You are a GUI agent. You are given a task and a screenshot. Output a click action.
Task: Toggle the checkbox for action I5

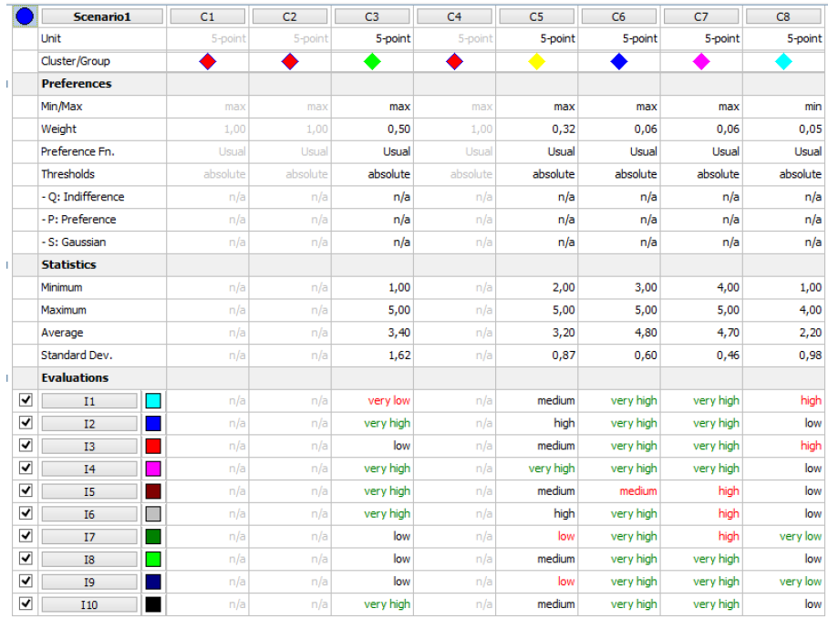click(26, 491)
